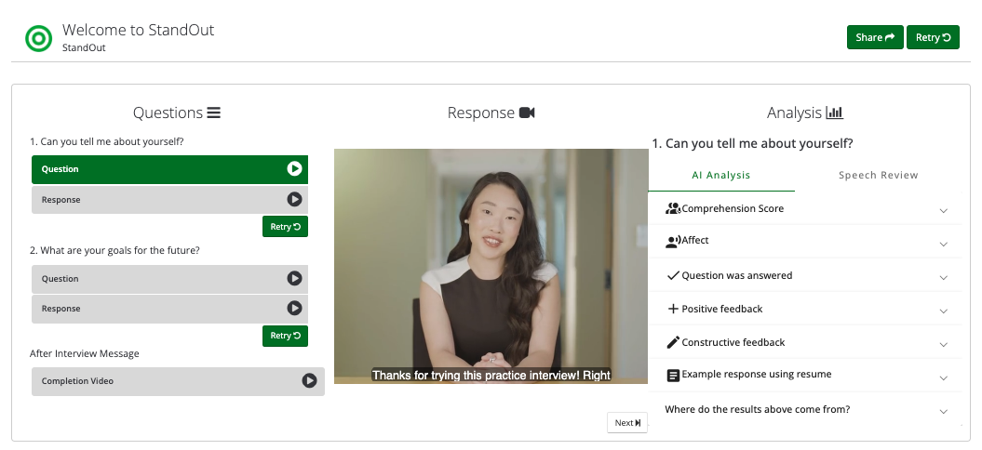
Task: Click the interview response video thumbnail
Action: click(x=491, y=266)
